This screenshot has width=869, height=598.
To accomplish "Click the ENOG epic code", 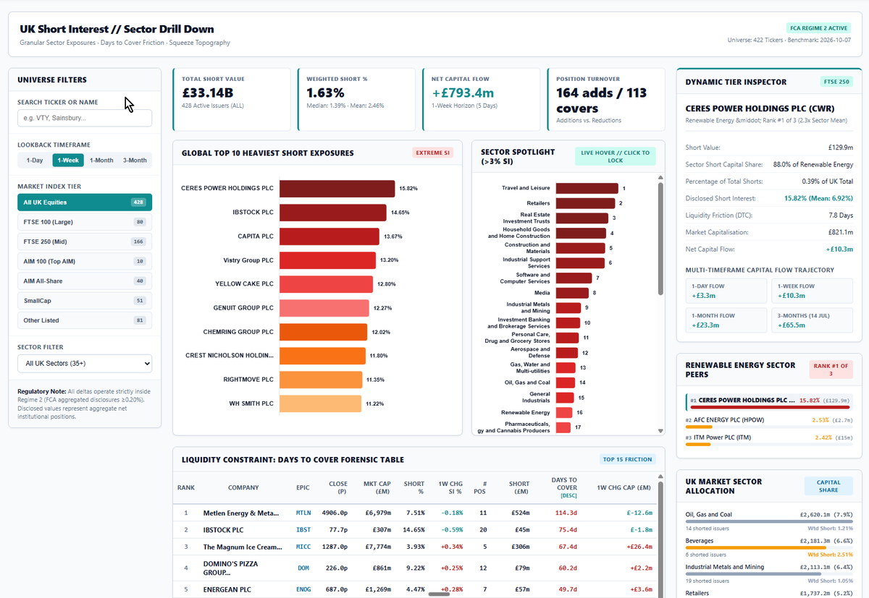I will [303, 589].
